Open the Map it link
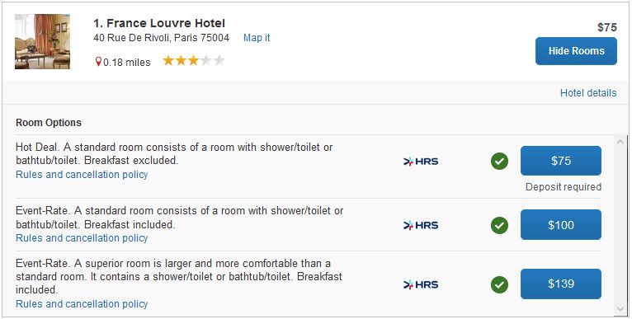632x319 pixels. click(x=257, y=38)
